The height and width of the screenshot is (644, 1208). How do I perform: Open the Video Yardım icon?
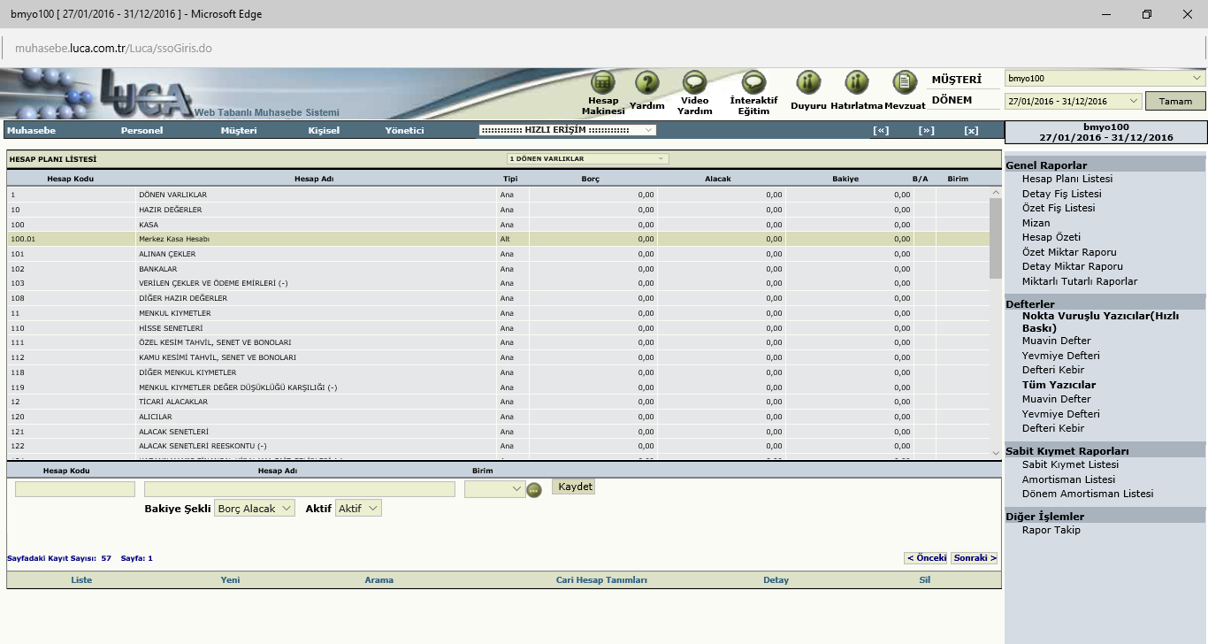point(694,83)
